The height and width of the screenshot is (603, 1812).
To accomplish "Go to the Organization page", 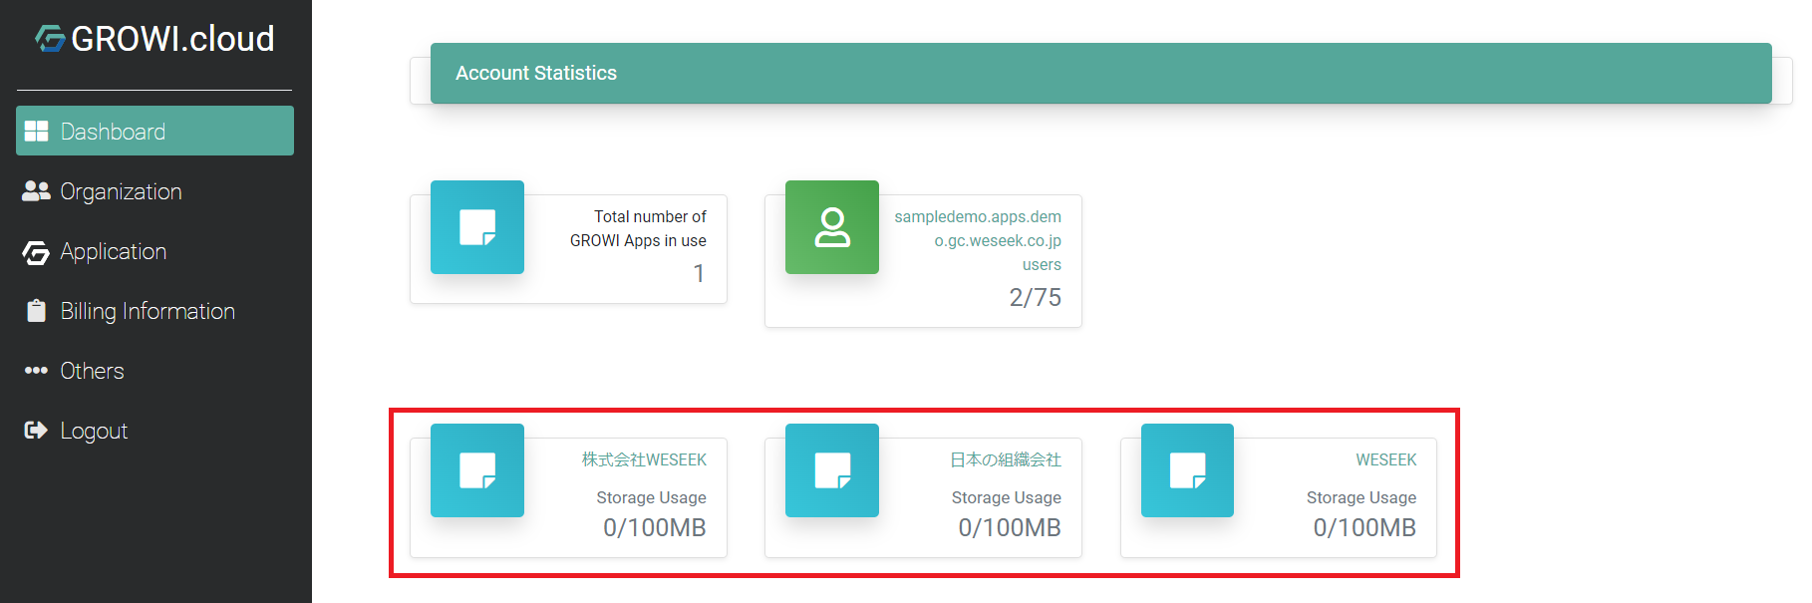I will click(x=121, y=191).
